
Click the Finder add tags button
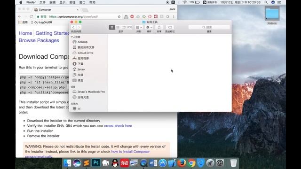170,27
